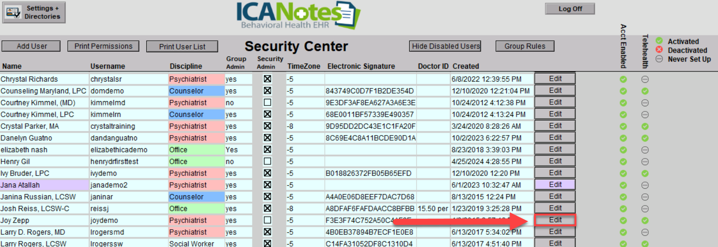Click Telehealth never-set-up icon for Chrystal Richards

click(x=645, y=79)
